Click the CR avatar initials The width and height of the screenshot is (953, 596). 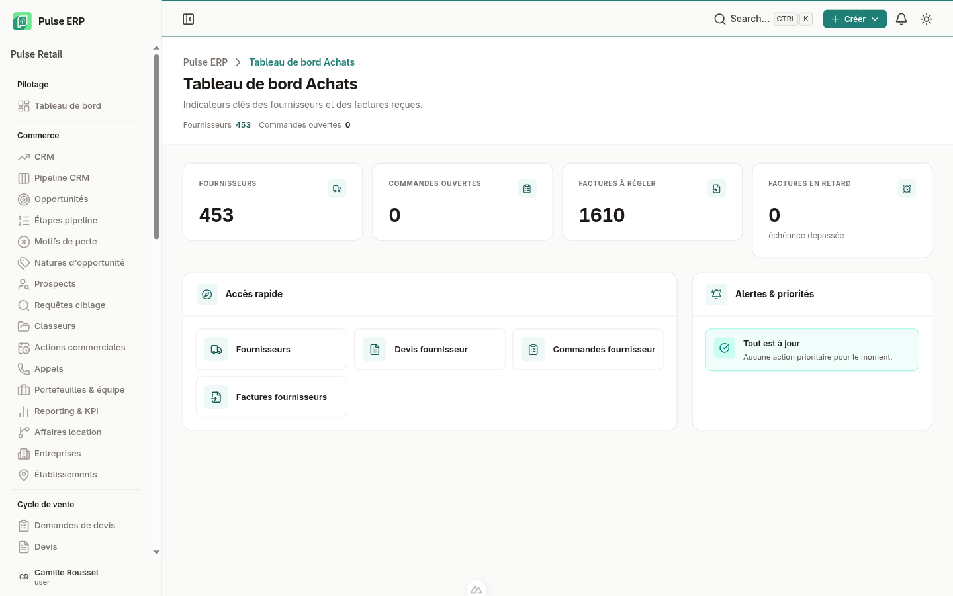(24, 577)
